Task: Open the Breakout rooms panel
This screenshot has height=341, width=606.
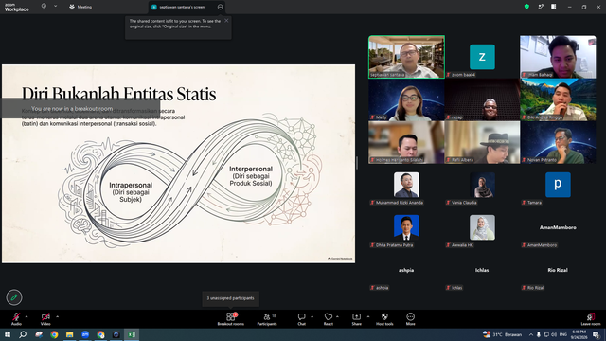Action: click(x=230, y=319)
